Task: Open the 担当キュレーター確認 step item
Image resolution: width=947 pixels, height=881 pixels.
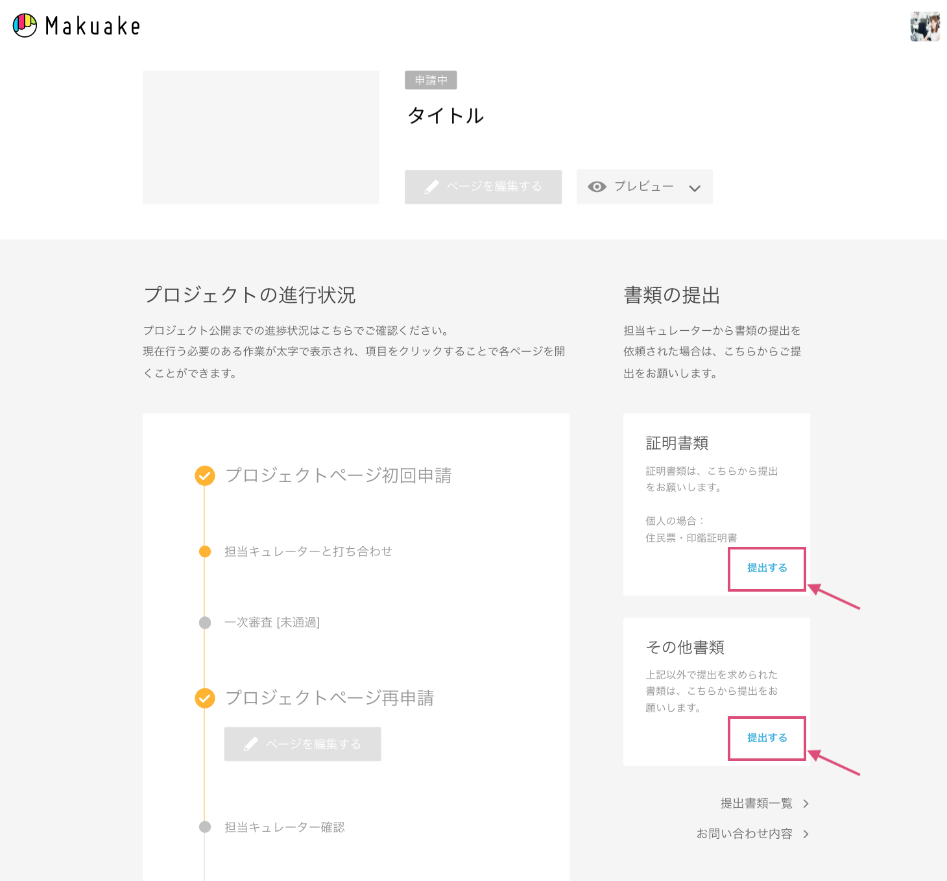Action: pyautogui.click(x=283, y=827)
